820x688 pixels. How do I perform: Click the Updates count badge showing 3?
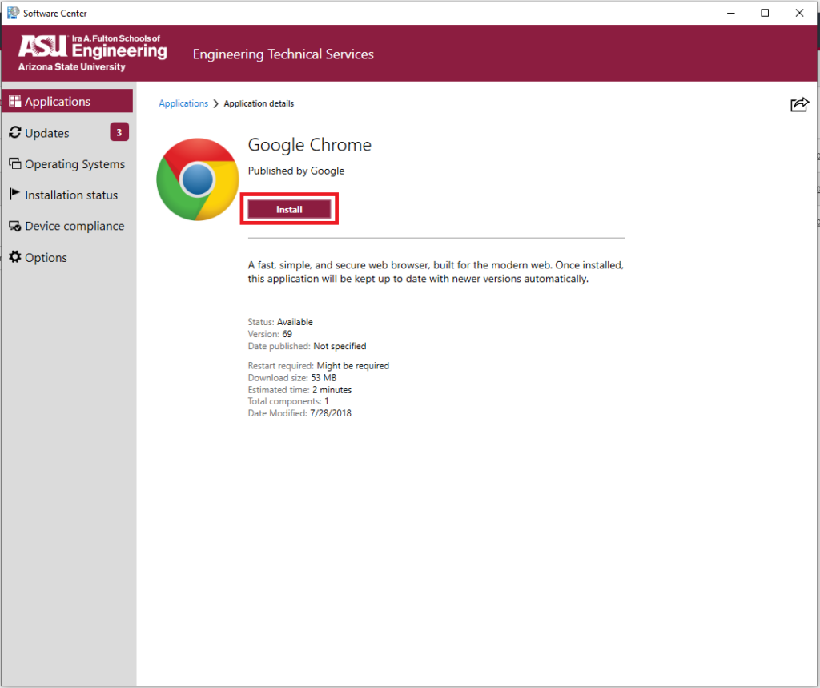pyautogui.click(x=119, y=132)
